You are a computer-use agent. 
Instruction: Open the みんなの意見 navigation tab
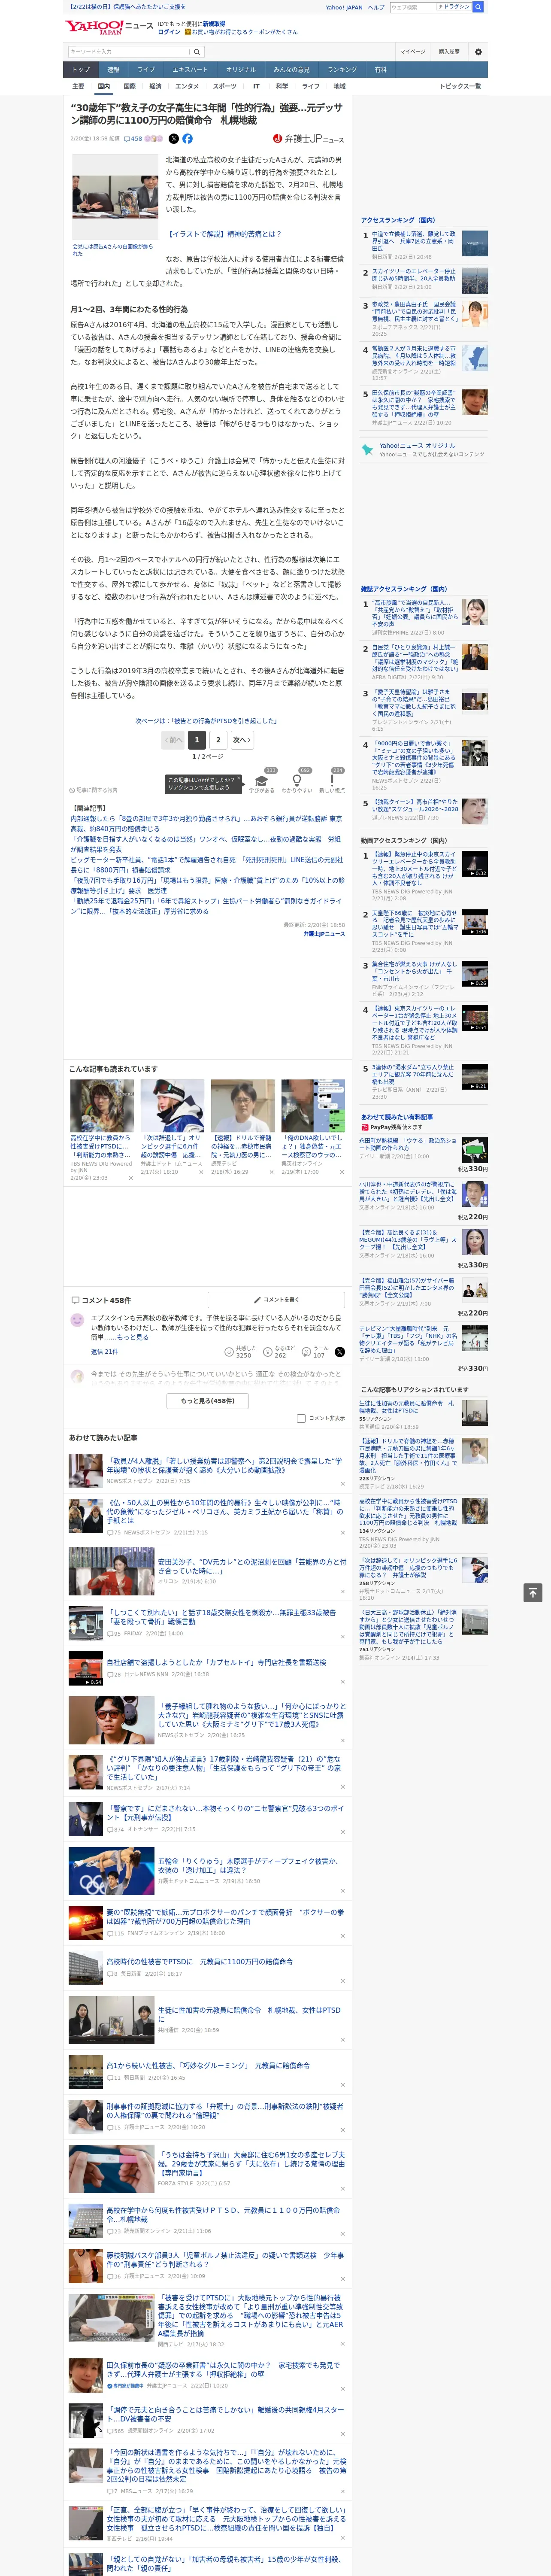point(291,70)
